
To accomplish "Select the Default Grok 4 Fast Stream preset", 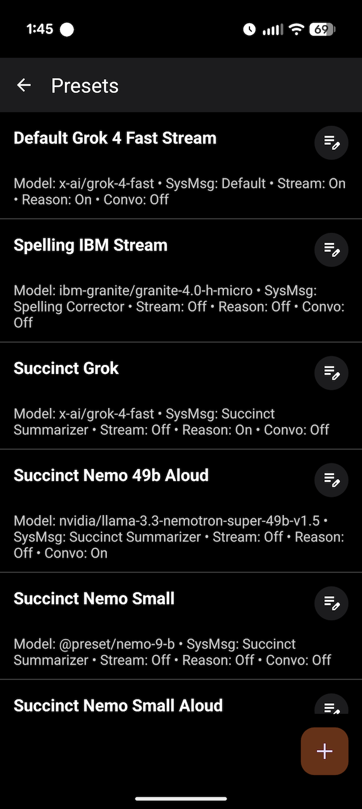I will 115,138.
